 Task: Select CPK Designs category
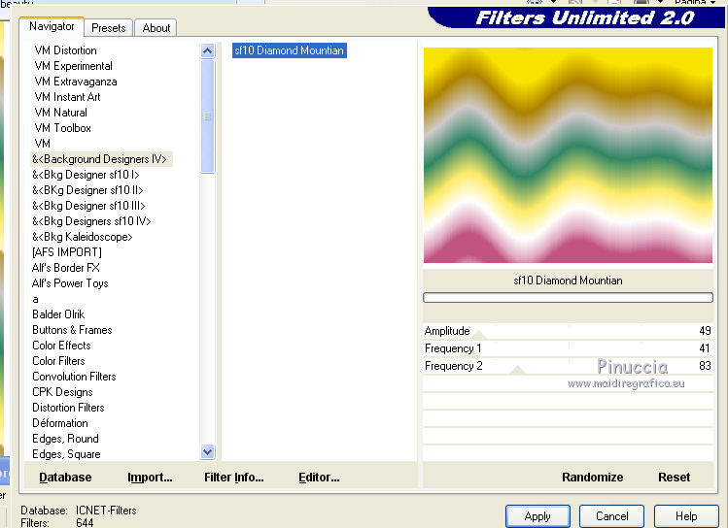point(62,392)
